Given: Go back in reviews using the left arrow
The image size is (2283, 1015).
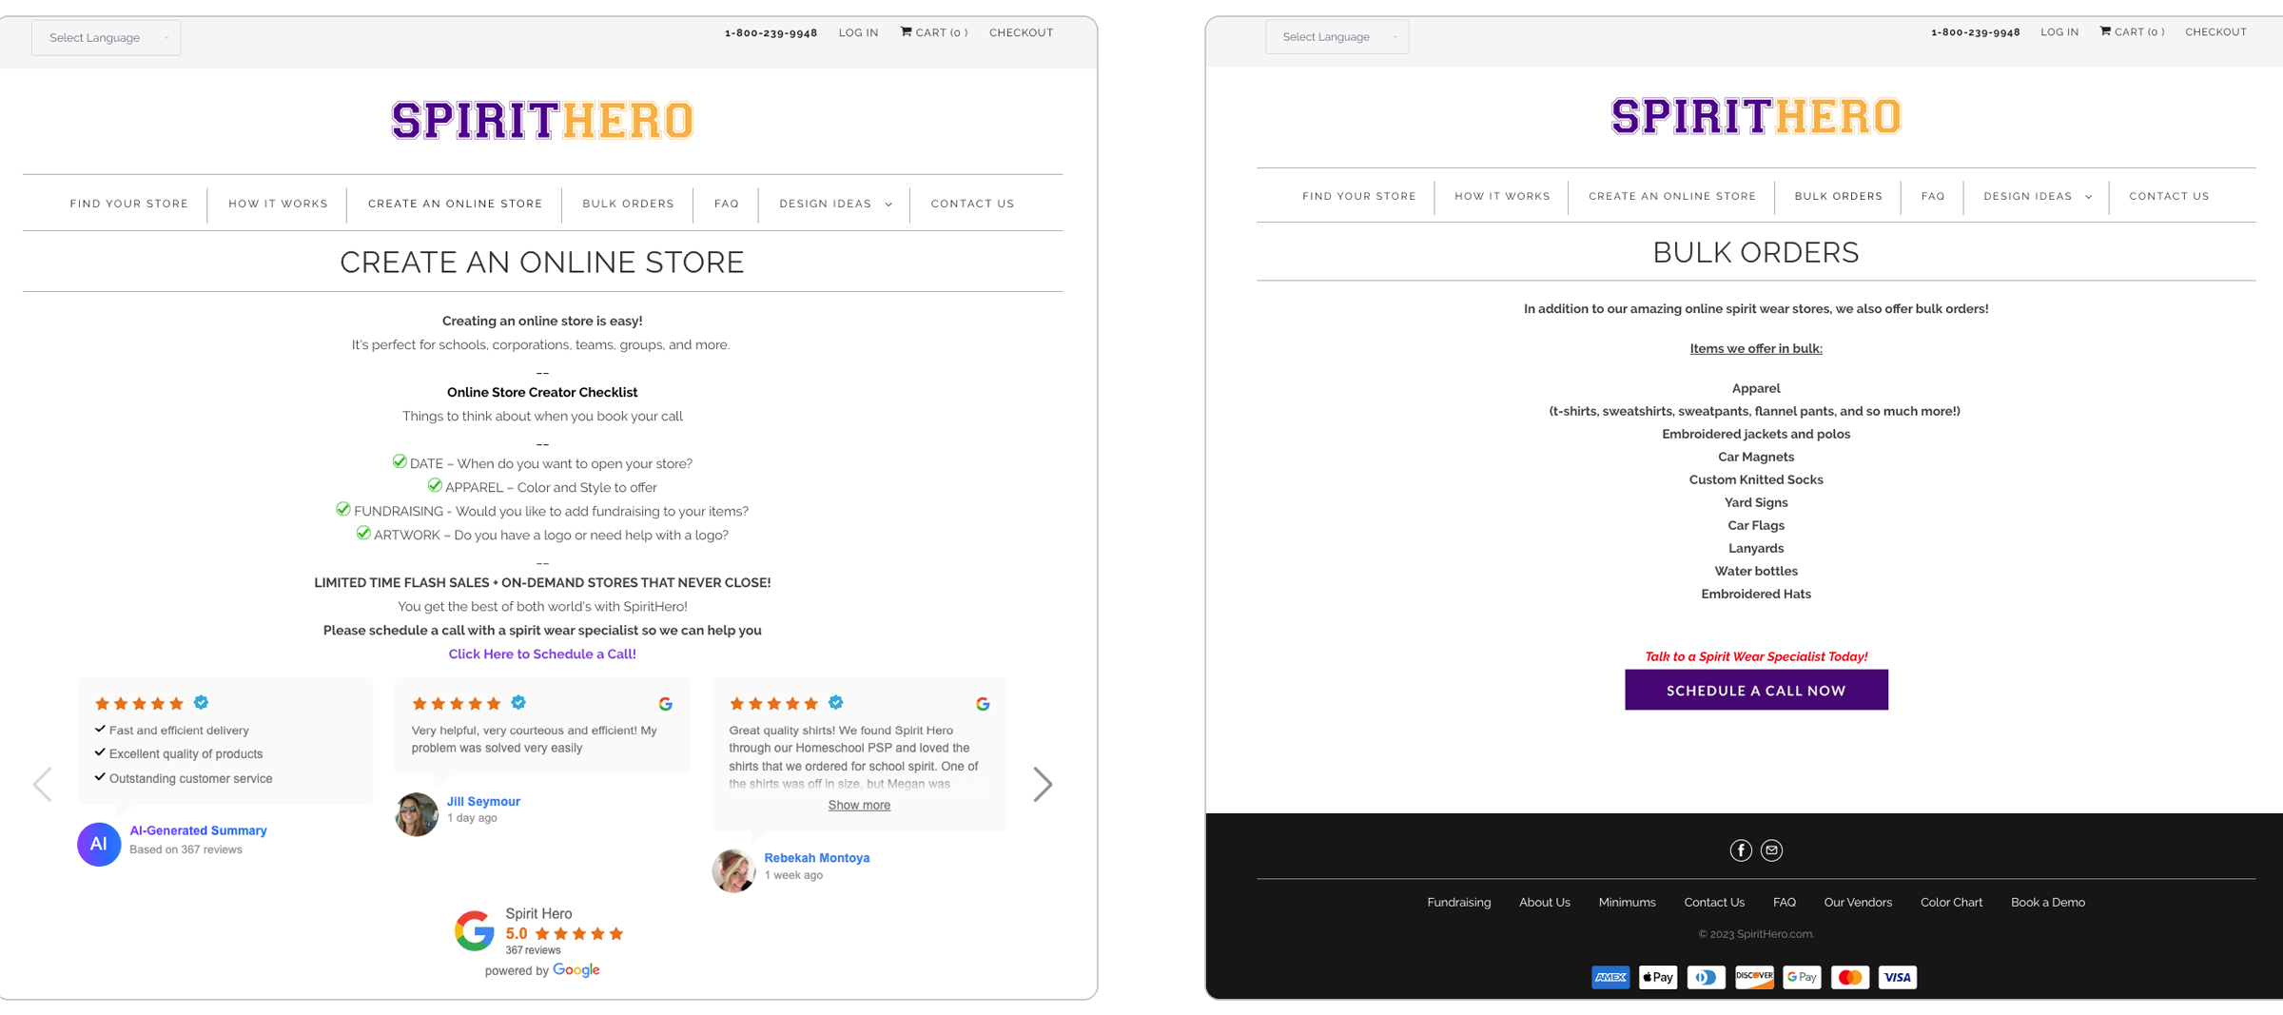Looking at the screenshot, I should coord(43,785).
